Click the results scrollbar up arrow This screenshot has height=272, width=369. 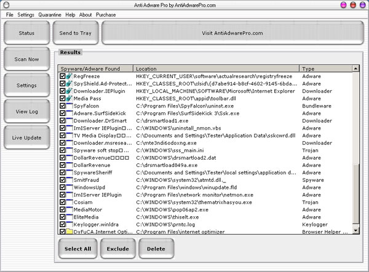point(355,69)
